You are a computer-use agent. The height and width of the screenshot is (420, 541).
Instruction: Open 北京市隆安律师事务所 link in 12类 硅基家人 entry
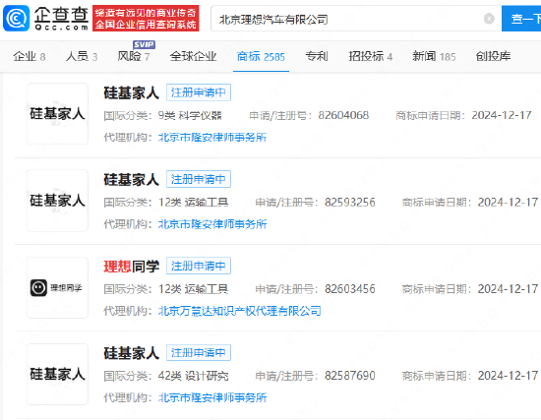tap(212, 224)
